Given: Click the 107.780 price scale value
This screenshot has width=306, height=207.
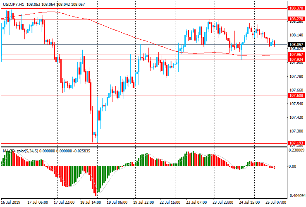Looking at the screenshot, I should 296,76.
